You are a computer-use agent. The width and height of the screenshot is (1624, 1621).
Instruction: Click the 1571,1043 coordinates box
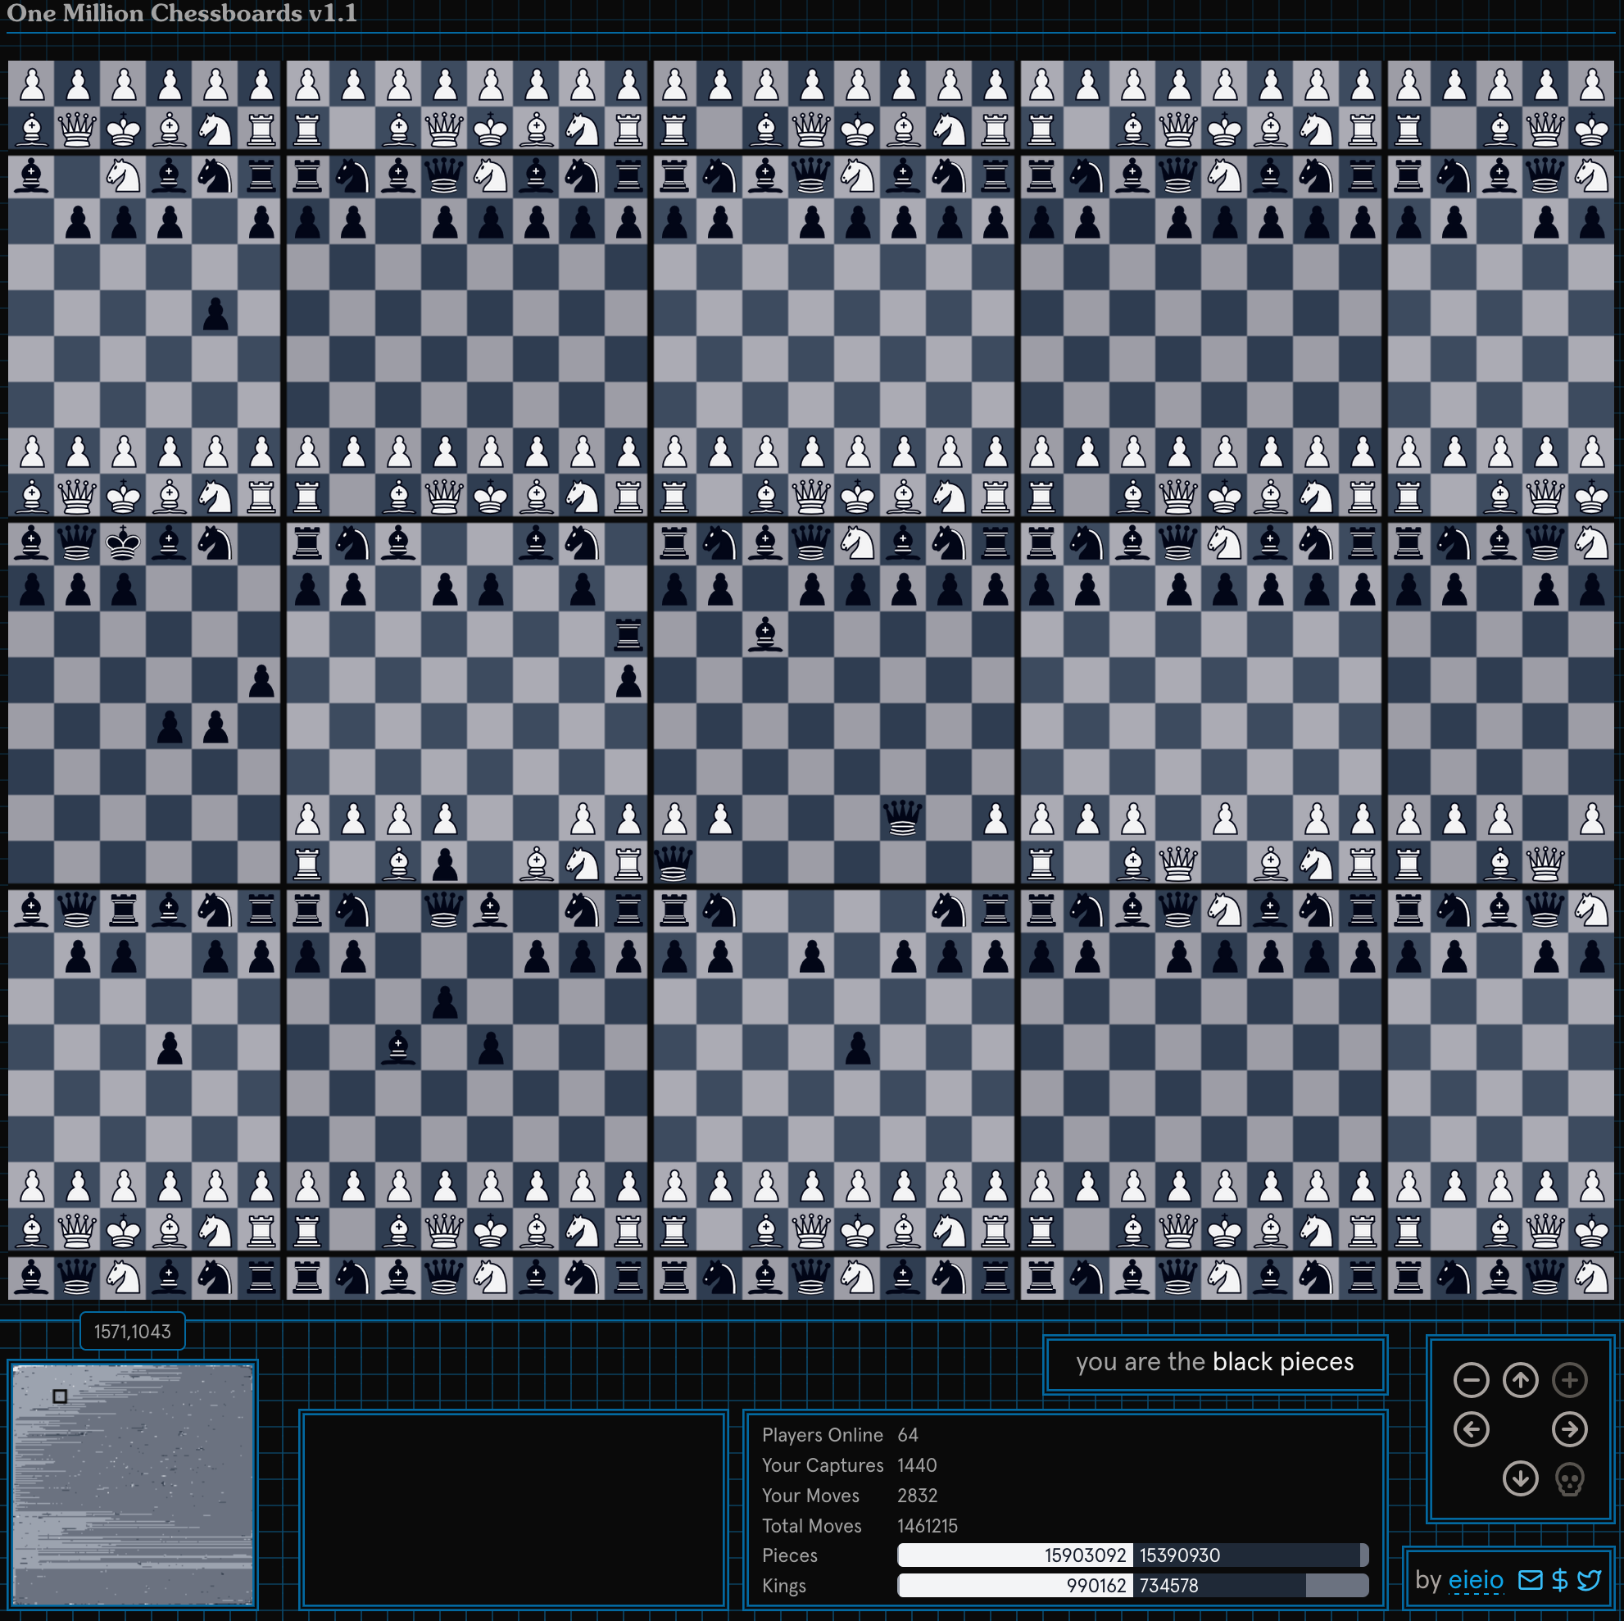tap(132, 1332)
